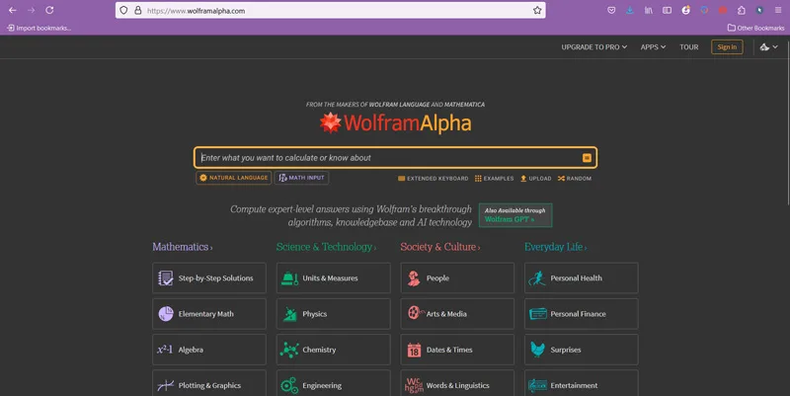Screen dimensions: 790x396
Task: Click the padlock site security icon
Action: (137, 11)
